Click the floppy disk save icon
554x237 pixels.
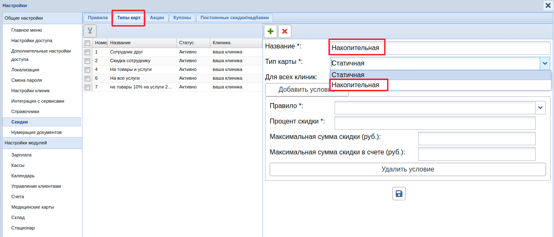tap(399, 194)
